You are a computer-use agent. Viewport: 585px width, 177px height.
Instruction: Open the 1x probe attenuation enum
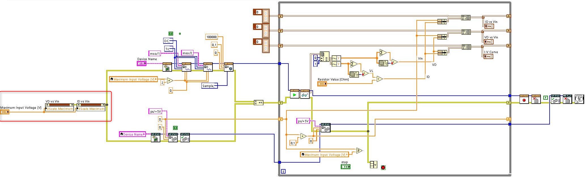point(167,49)
